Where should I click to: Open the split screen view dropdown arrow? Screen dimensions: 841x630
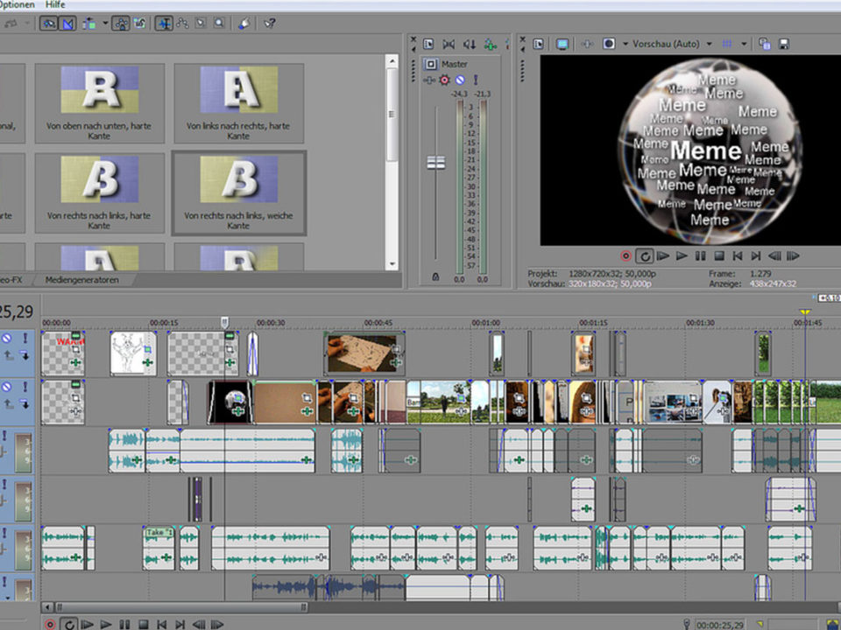point(625,44)
